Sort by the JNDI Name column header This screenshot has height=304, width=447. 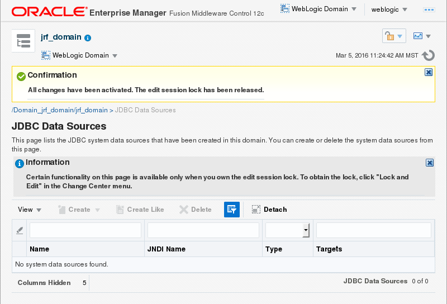point(167,249)
